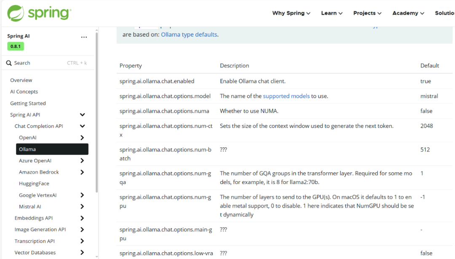
Task: Click the num-batch property cell
Action: (x=166, y=154)
